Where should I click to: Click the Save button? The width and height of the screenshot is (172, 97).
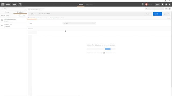tap(165, 14)
